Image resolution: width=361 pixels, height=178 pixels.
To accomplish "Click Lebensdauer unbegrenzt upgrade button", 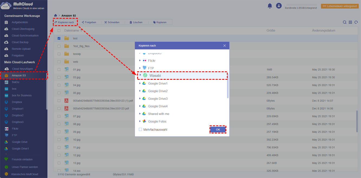I will [340, 6].
